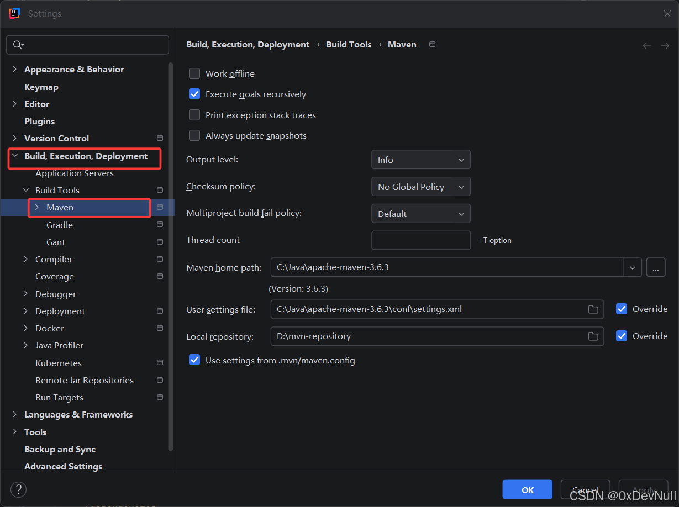Image resolution: width=679 pixels, height=507 pixels.
Task: Click project-level icon on Deployment row
Action: point(160,311)
